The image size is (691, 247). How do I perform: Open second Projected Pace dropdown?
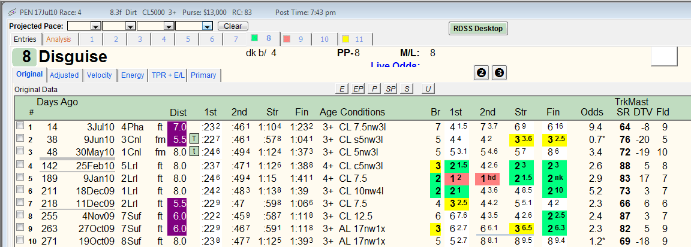(130, 26)
